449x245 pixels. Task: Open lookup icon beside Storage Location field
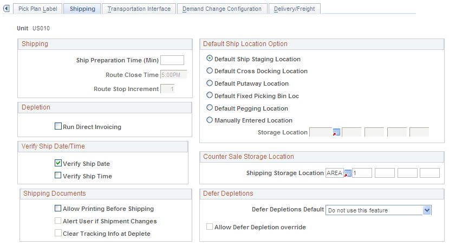(x=336, y=132)
